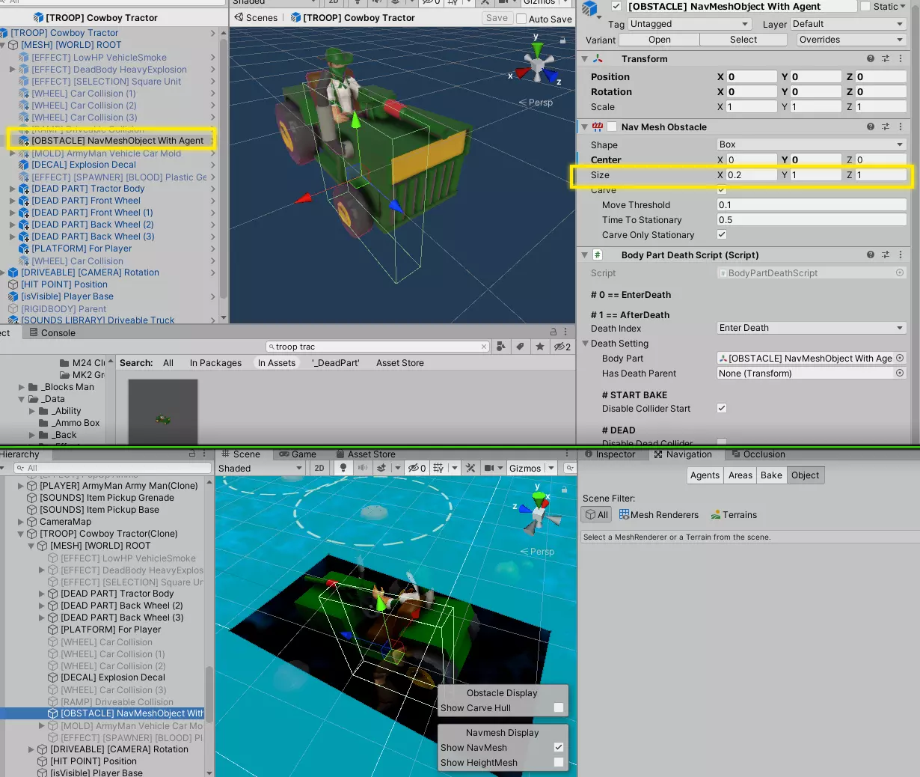The width and height of the screenshot is (920, 777).
Task: Enable Show Carve Hull checkbox
Action: 558,707
